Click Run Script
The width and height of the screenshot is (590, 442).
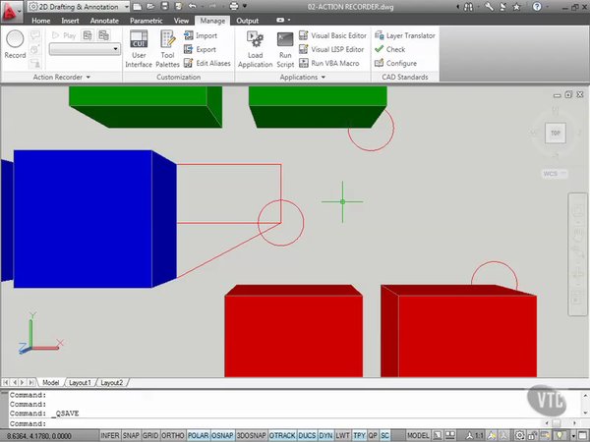coord(285,49)
